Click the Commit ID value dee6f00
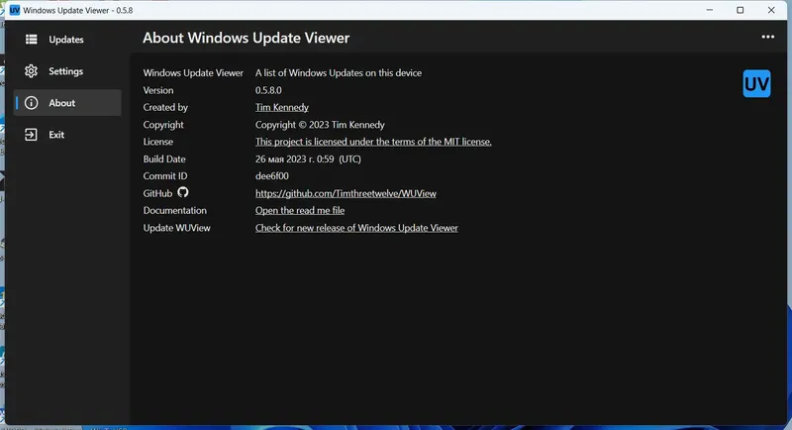This screenshot has height=430, width=792. tap(271, 176)
